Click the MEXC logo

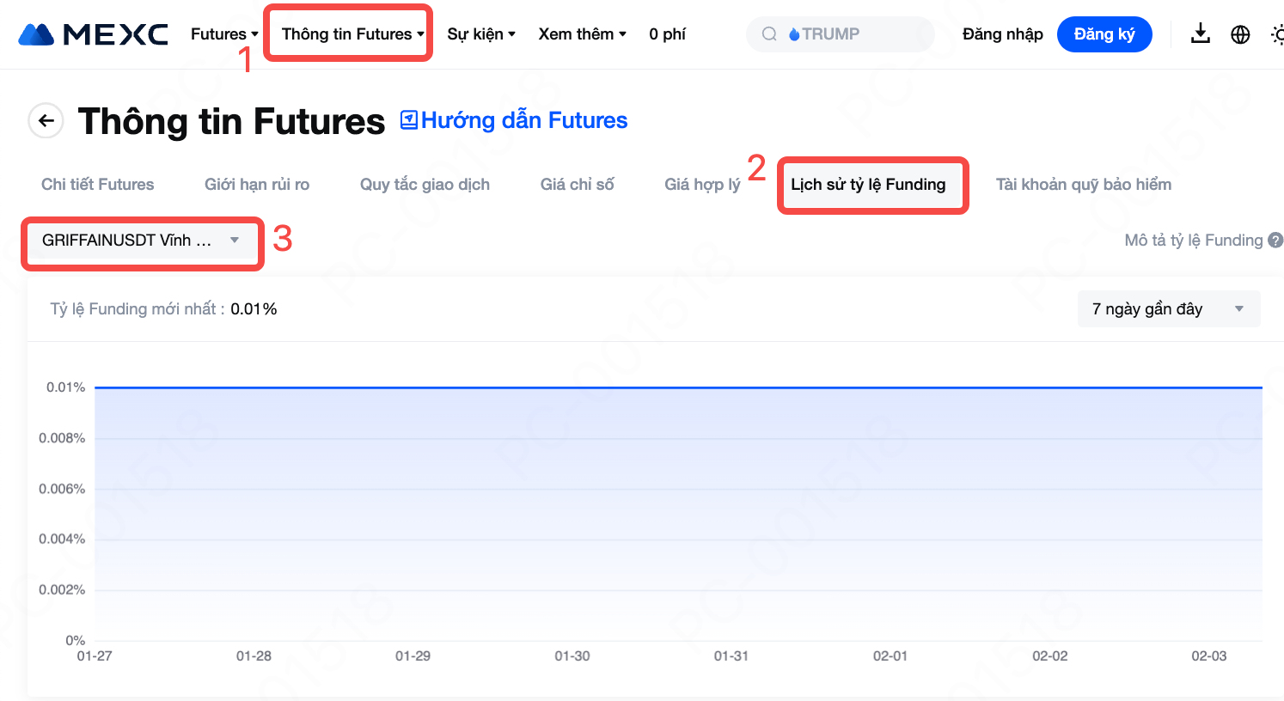(x=93, y=34)
